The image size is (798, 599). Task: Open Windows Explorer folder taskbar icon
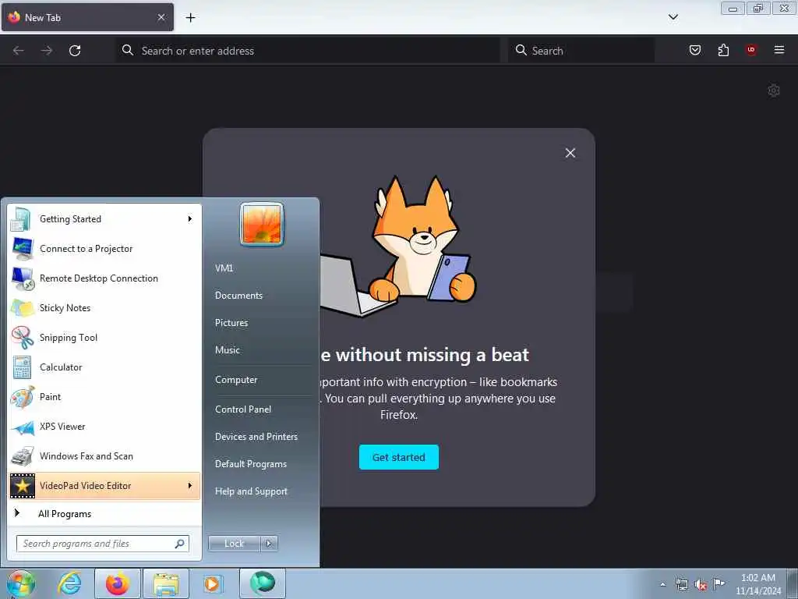(166, 583)
